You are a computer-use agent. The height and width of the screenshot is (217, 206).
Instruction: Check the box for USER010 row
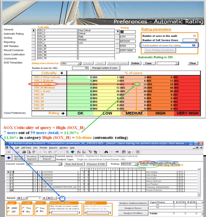pyautogui.click(x=12, y=175)
